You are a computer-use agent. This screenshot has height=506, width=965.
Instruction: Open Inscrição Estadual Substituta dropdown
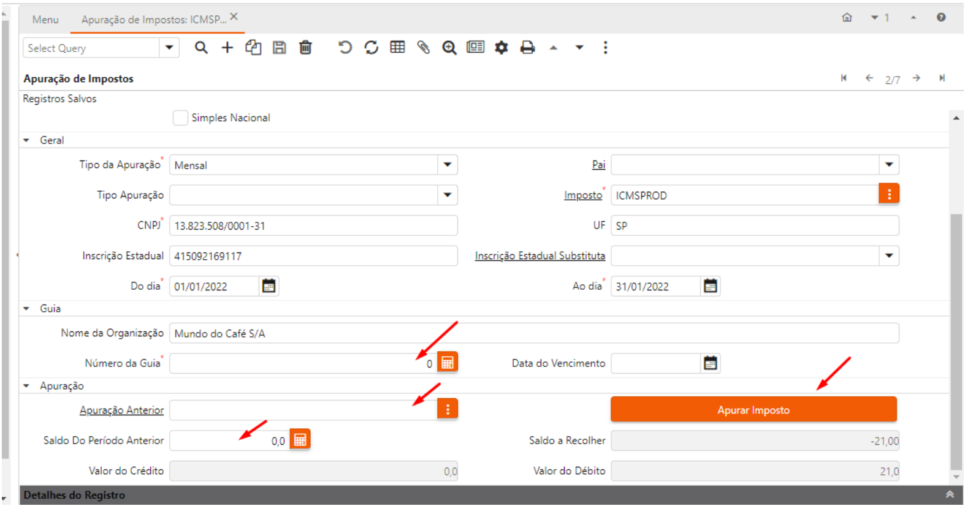point(889,256)
